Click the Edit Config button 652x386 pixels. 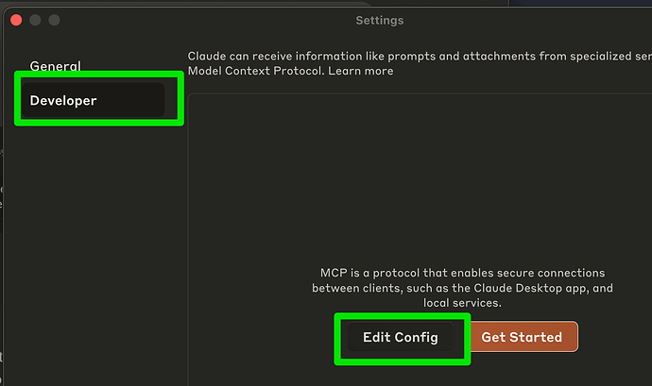pyautogui.click(x=401, y=337)
